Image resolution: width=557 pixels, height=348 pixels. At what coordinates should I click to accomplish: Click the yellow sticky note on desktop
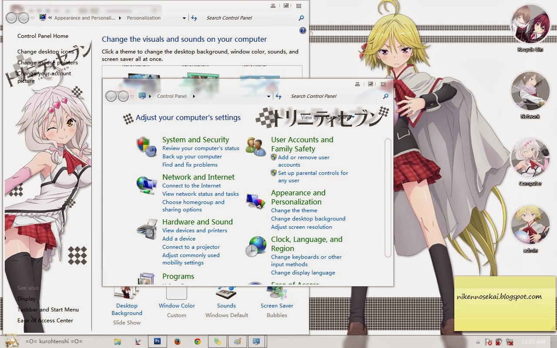tap(505, 303)
